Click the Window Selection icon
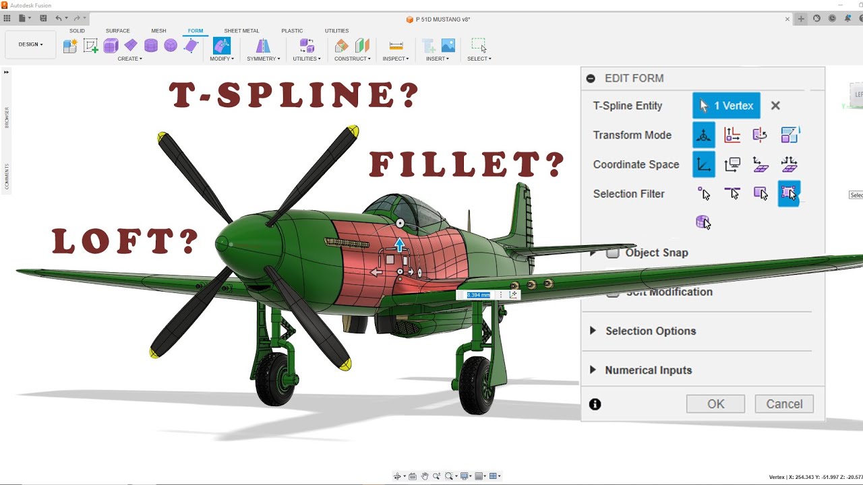 coord(479,45)
